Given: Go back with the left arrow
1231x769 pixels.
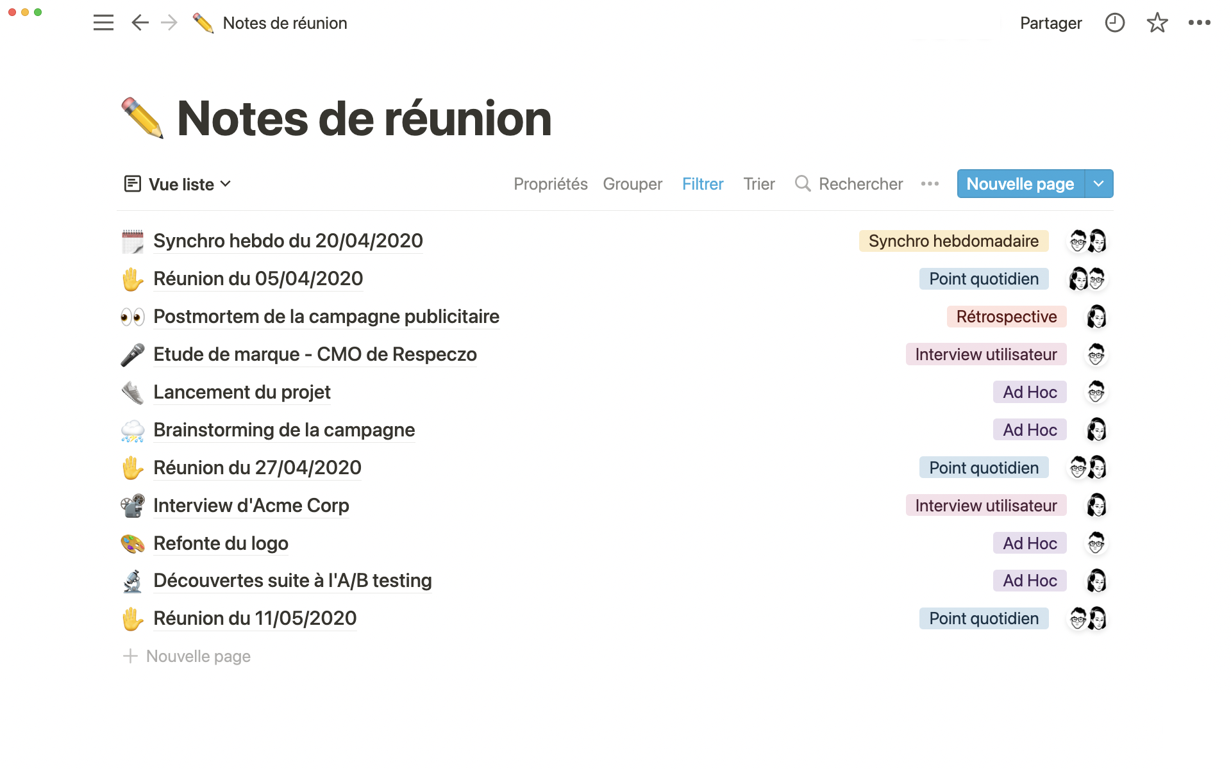Looking at the screenshot, I should point(140,23).
